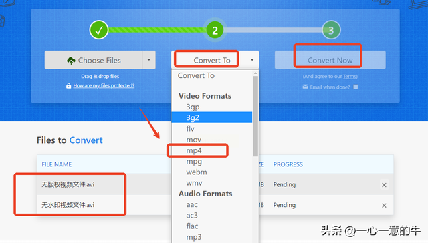Click the Files to Convert heading
The image size is (428, 243).
[x=70, y=140]
